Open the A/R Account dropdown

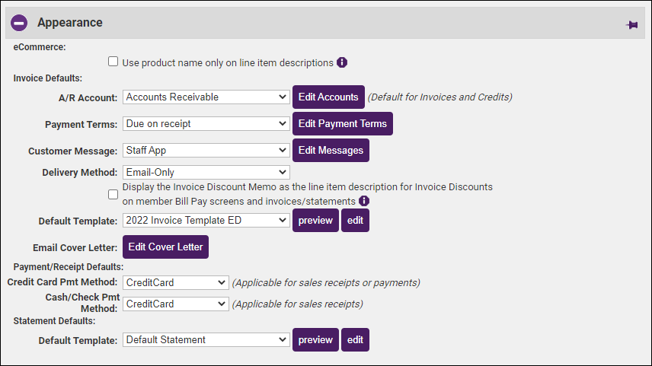pyautogui.click(x=206, y=97)
